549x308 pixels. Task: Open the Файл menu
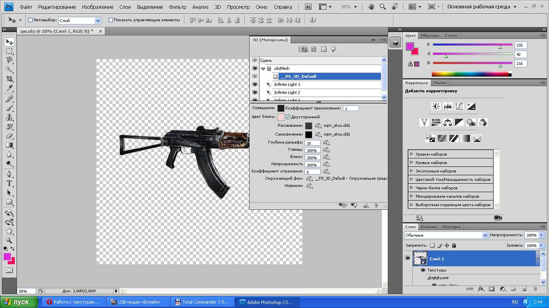(x=26, y=7)
